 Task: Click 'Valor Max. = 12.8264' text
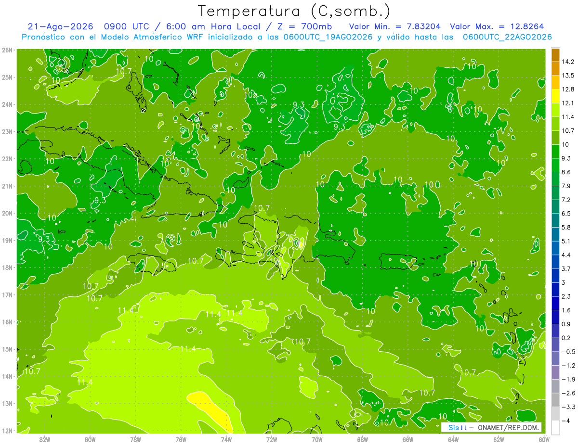[497, 26]
